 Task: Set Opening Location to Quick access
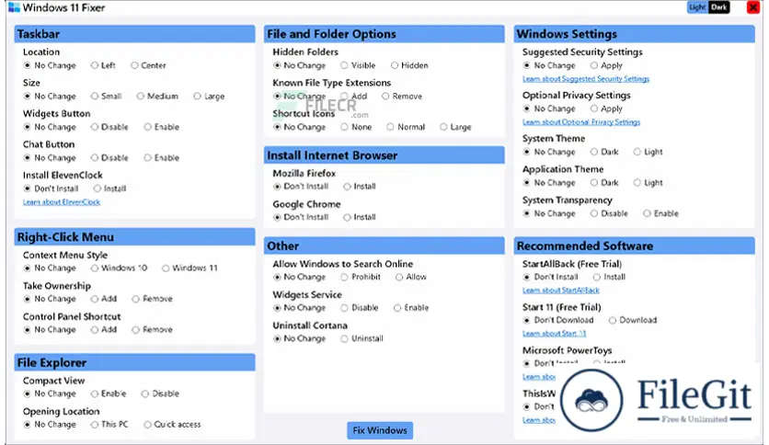(172, 425)
